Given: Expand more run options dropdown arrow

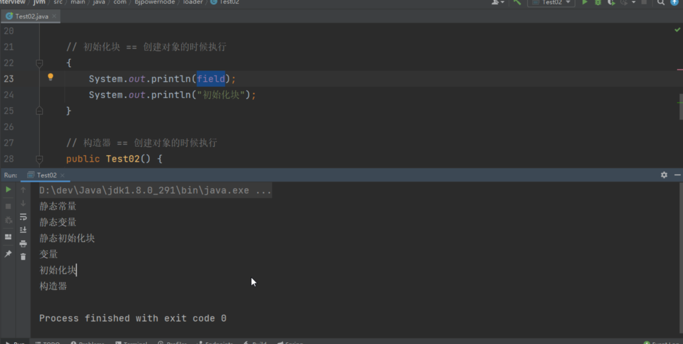Looking at the screenshot, I should (x=634, y=3).
